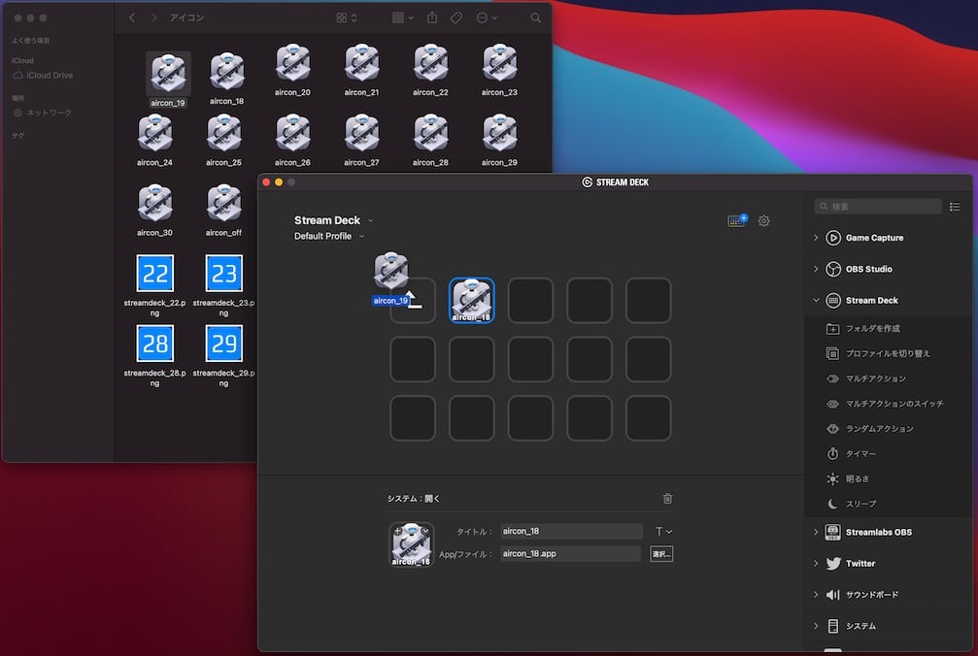Click the search icon in Finder toolbar

click(x=536, y=18)
